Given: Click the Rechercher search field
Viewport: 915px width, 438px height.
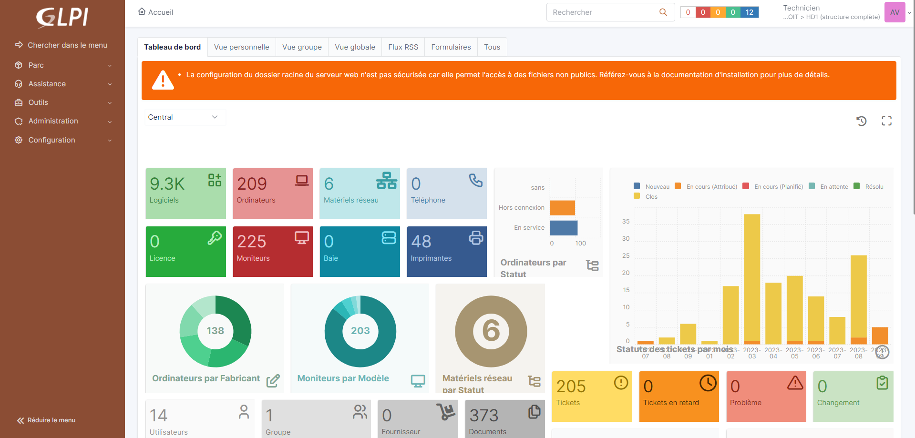Looking at the screenshot, I should pyautogui.click(x=603, y=12).
